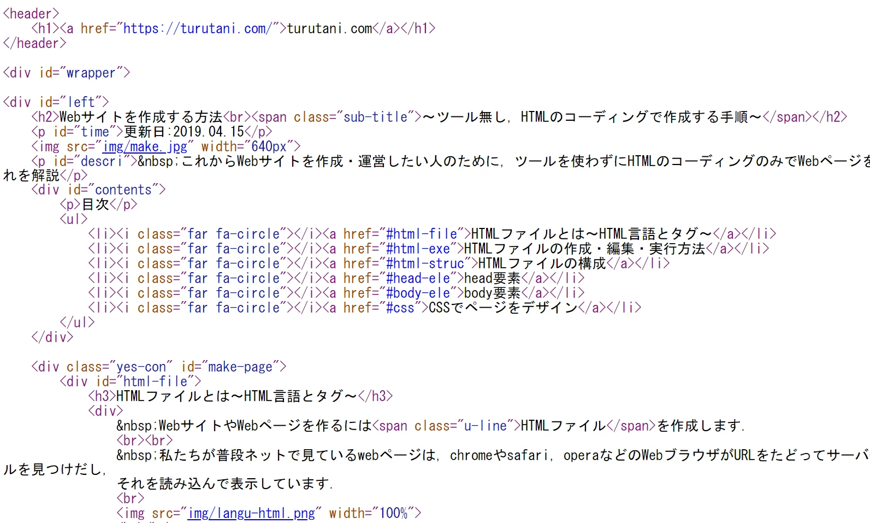Click the #html-exe href value
Screen dimensions: 870x523
click(418, 249)
